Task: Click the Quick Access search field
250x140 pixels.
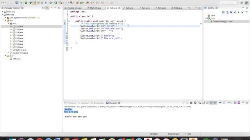Action: [228, 3]
